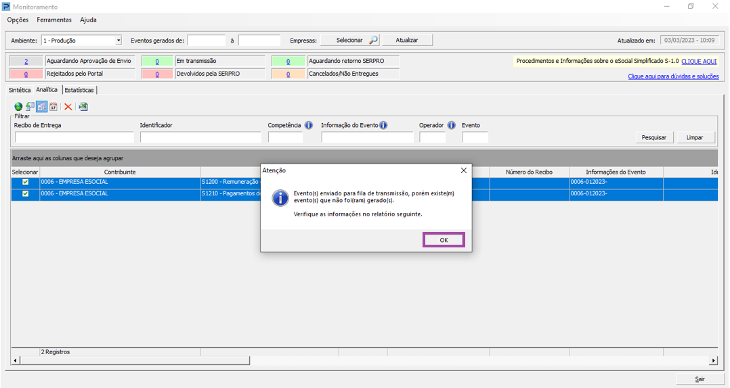730x388 pixels.
Task: Expand the Ambiente dropdown
Action: point(119,41)
